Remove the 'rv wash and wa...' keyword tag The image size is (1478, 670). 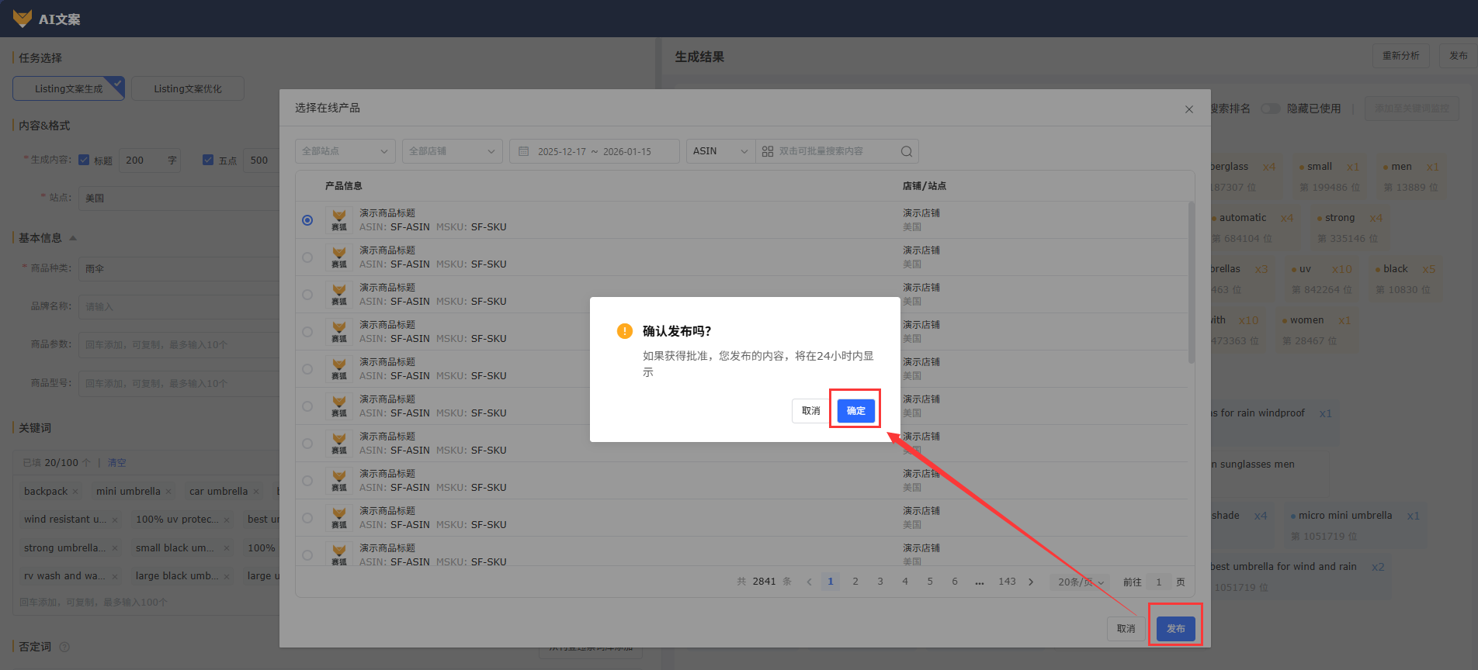(x=115, y=576)
